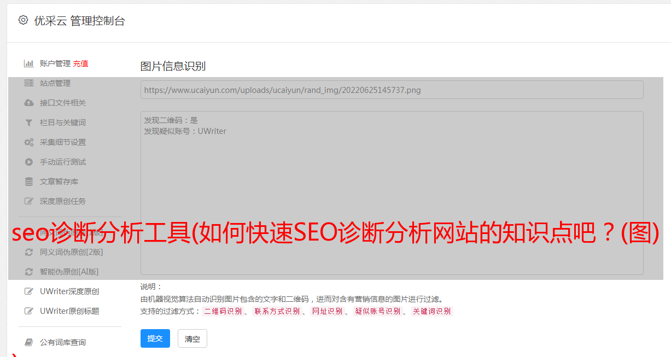This screenshot has height=357, width=671.
Task: Click the gears icon for 采集细节设置
Action: [x=29, y=142]
